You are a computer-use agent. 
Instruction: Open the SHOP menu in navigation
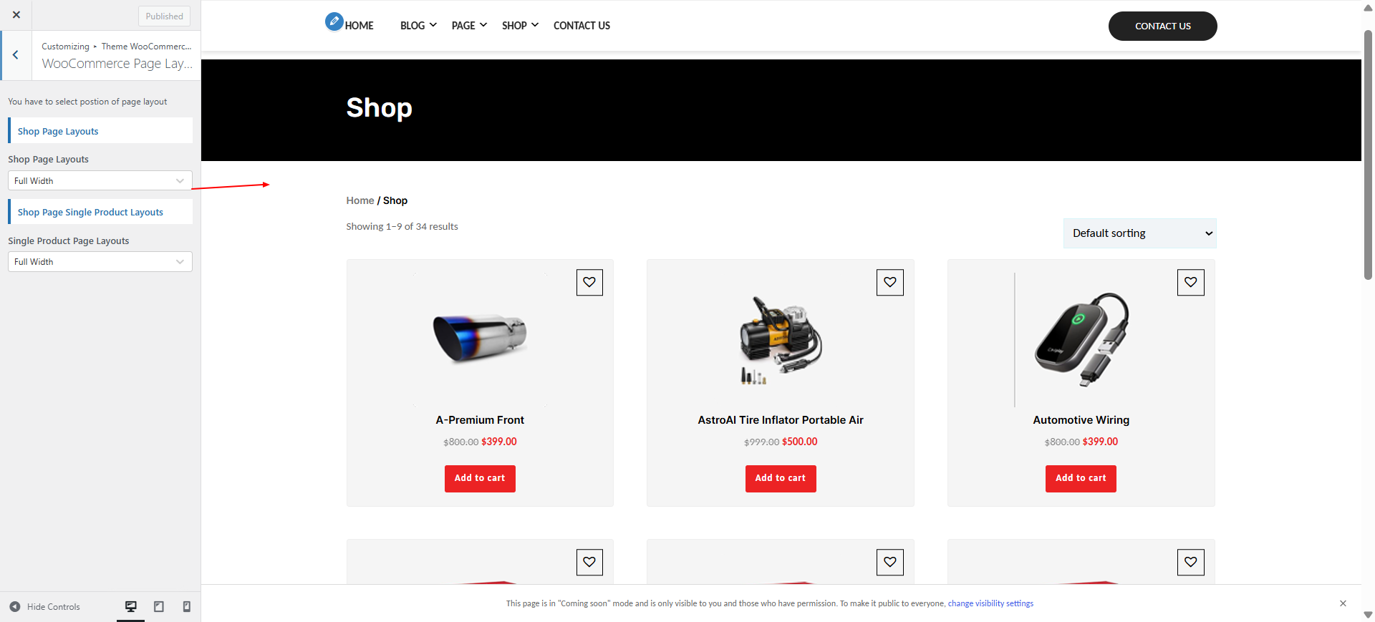click(520, 26)
